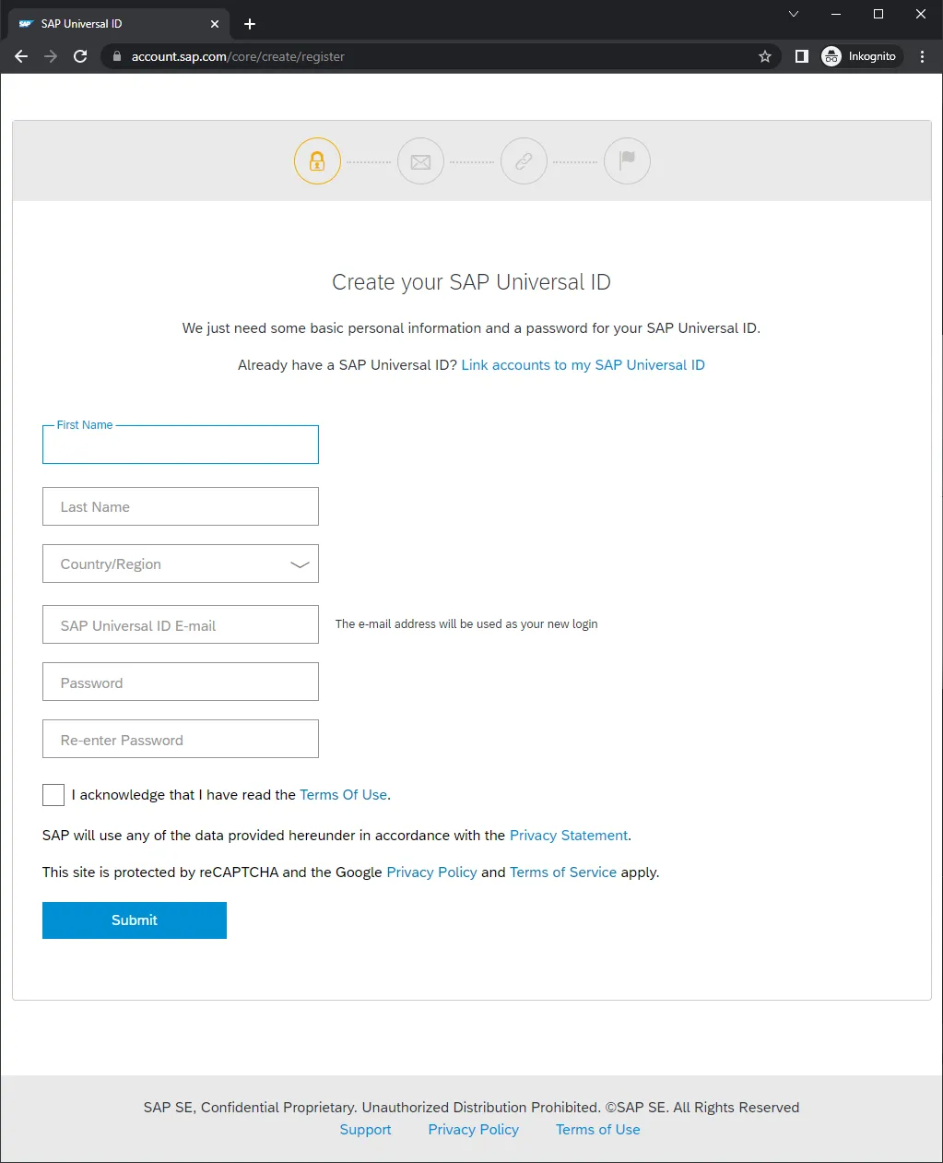
Task: Open the footer Support link
Action: click(x=365, y=1130)
